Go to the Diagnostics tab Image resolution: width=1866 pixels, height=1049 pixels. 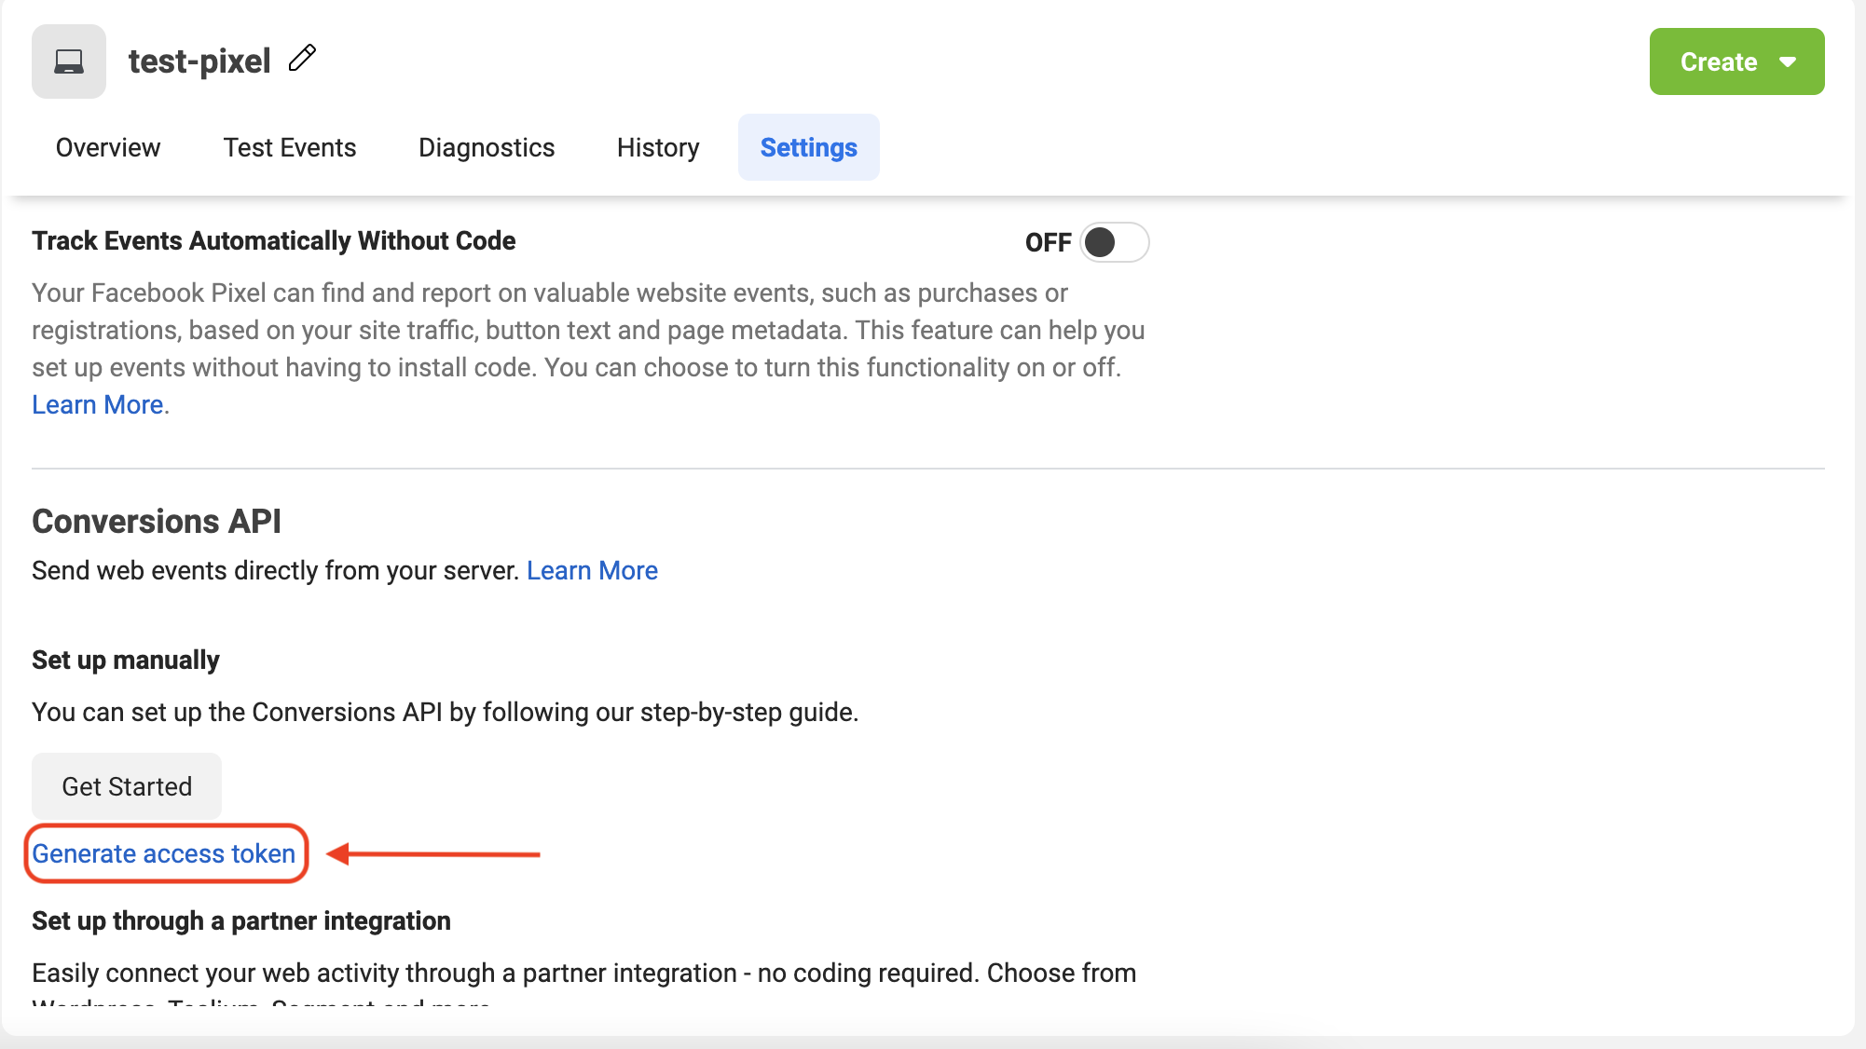pos(487,147)
